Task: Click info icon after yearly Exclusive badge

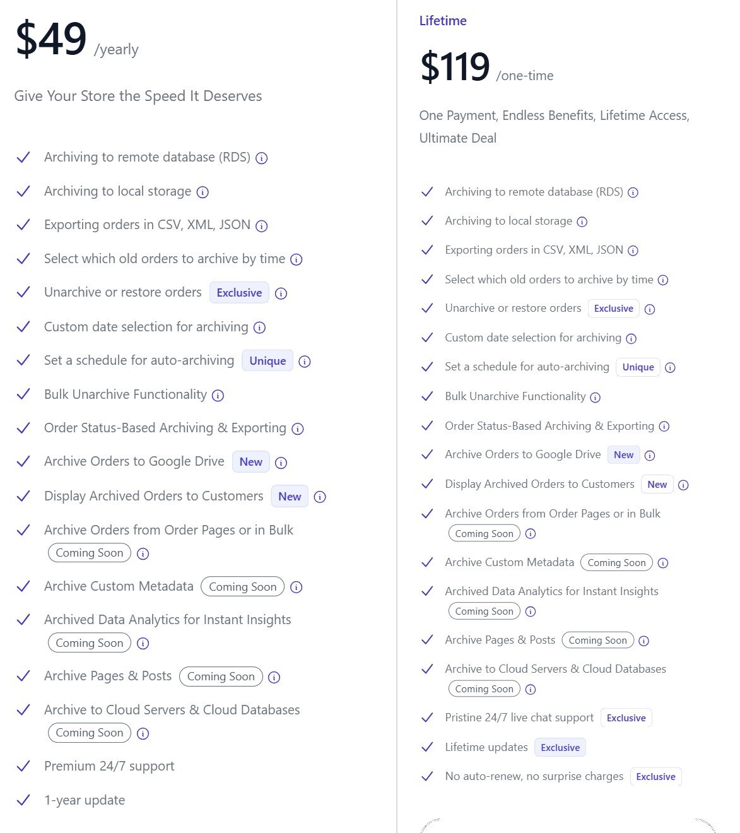Action: coord(281,293)
